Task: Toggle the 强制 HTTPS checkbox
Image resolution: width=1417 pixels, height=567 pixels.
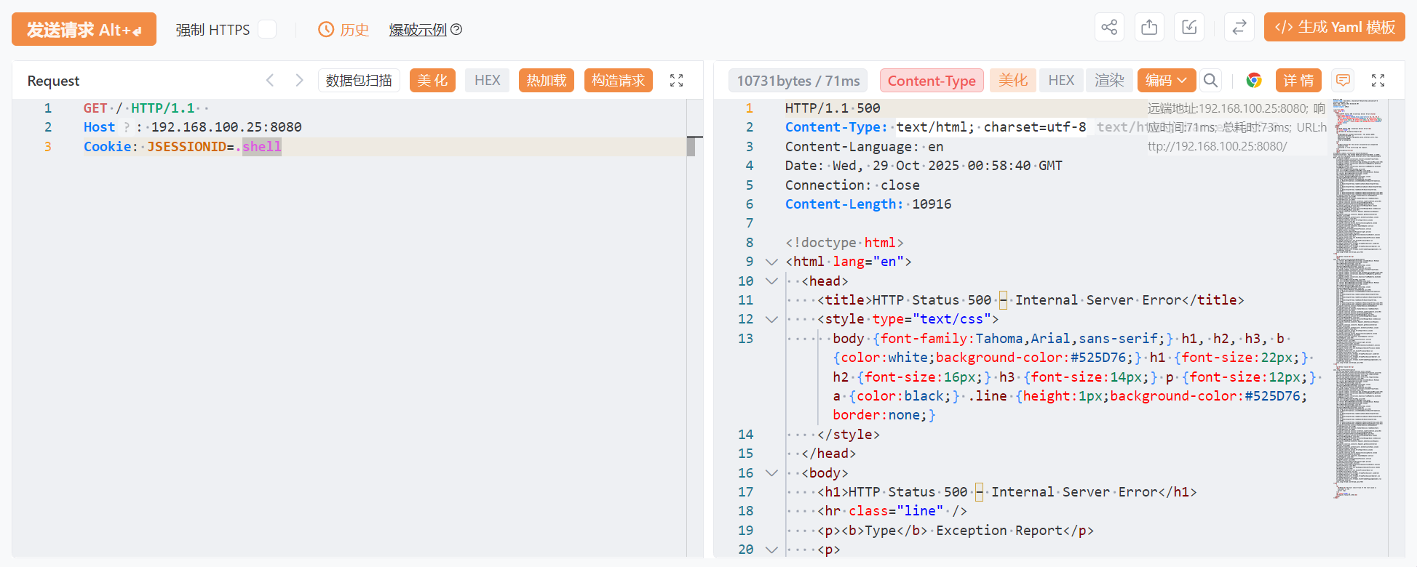Action: pos(267,30)
